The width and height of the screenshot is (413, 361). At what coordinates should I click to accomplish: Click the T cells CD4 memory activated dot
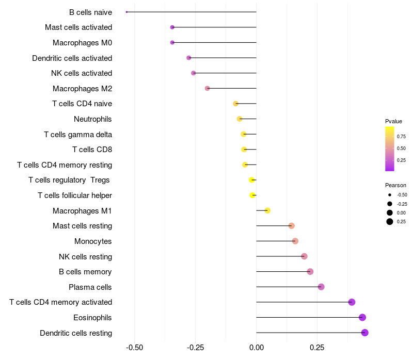tap(352, 302)
